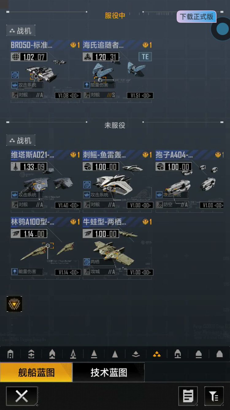Click the 下载正式版 button

click(x=197, y=17)
